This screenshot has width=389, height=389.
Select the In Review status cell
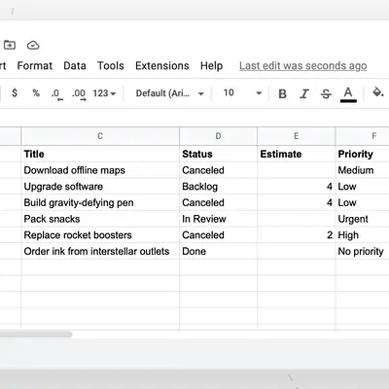click(x=218, y=219)
